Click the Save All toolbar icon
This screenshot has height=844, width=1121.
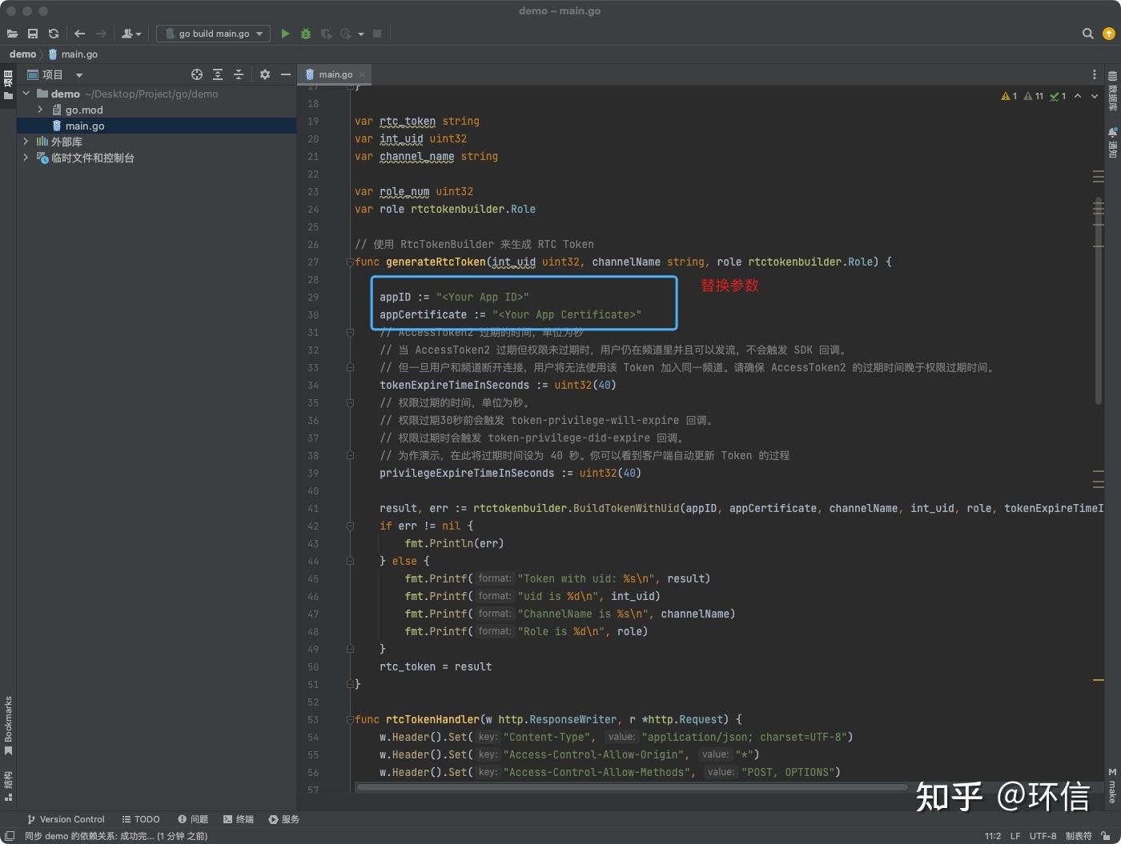click(x=33, y=34)
